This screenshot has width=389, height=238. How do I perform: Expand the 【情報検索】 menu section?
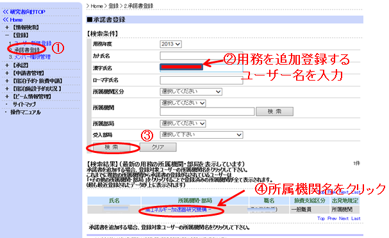(22, 28)
